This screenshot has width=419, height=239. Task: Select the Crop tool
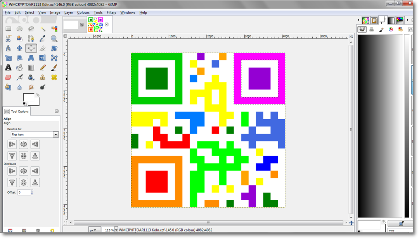(43, 48)
